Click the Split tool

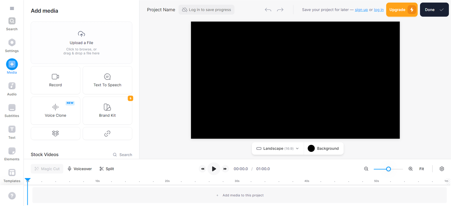107,169
